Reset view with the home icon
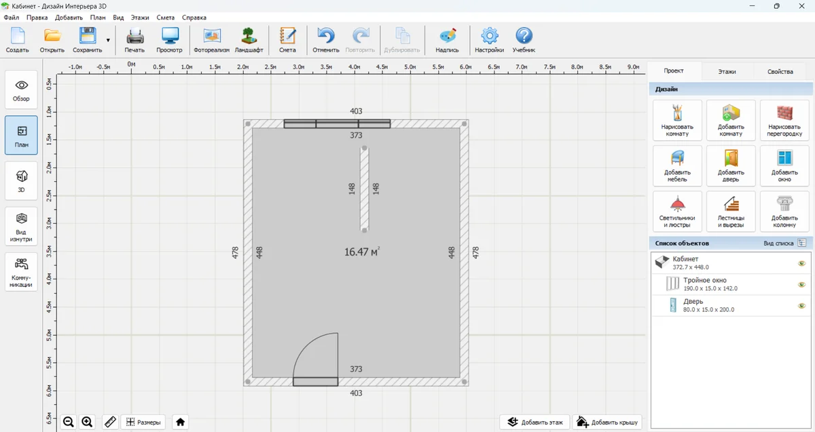The image size is (815, 432). click(x=180, y=422)
